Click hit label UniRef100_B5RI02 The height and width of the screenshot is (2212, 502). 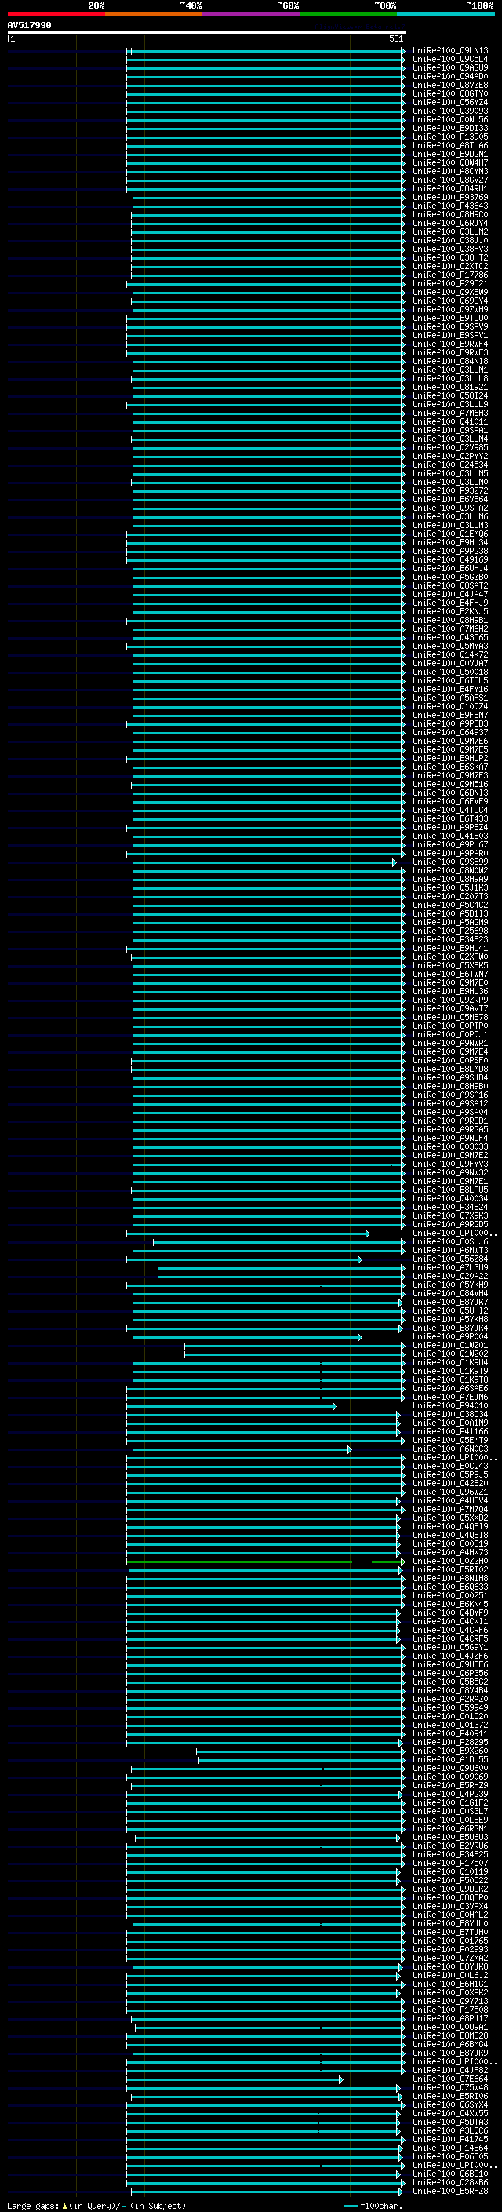[x=450, y=1569]
